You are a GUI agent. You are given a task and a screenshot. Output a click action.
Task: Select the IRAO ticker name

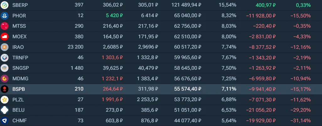click(x=18, y=47)
